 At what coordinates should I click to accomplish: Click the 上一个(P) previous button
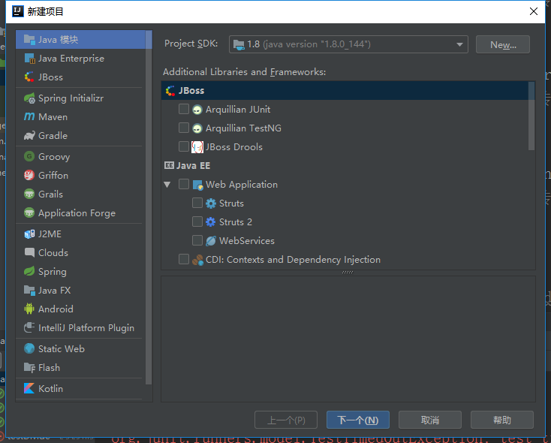coord(286,420)
